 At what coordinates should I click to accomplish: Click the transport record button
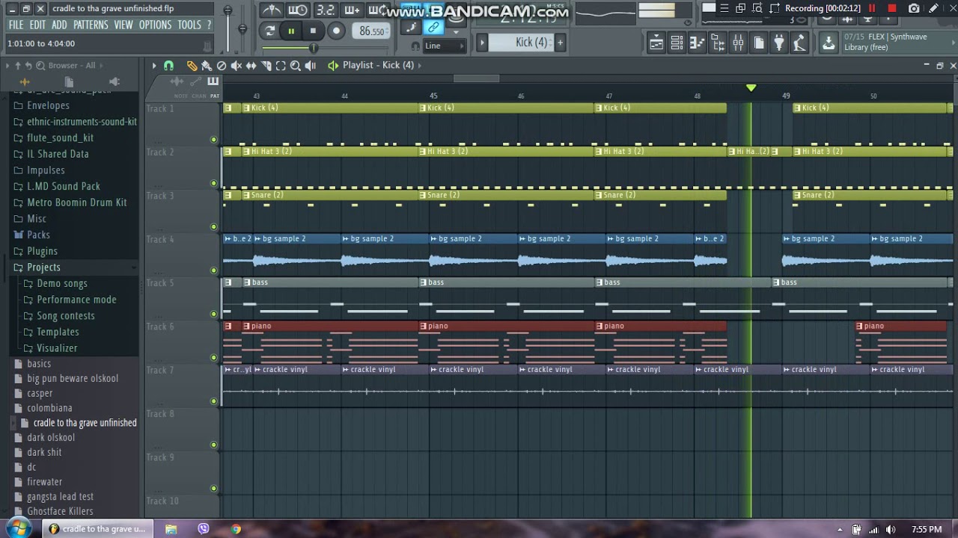tap(336, 31)
